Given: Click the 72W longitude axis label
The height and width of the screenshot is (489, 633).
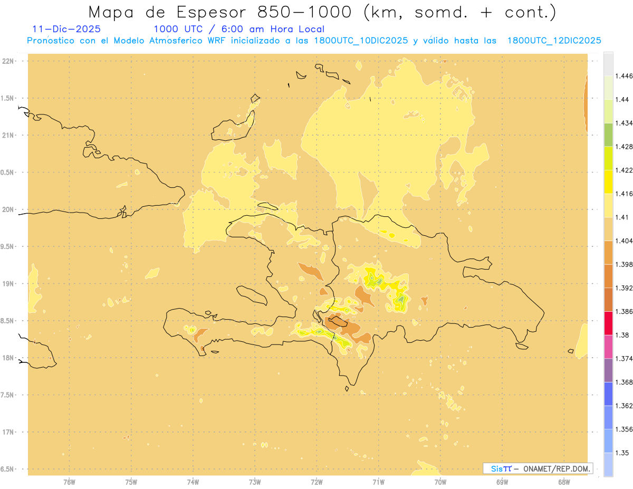Looking at the screenshot, I should tap(316, 482).
